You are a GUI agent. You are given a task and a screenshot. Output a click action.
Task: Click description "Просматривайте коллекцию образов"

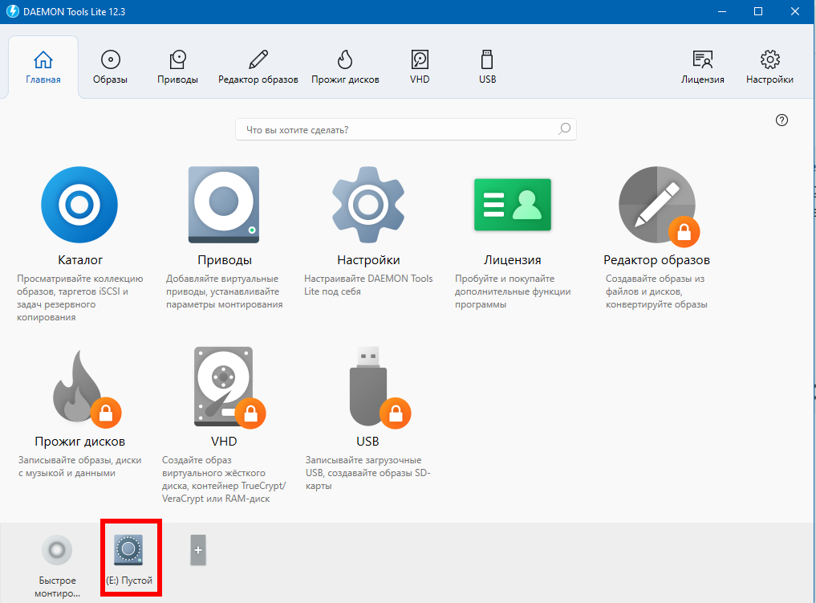79,298
